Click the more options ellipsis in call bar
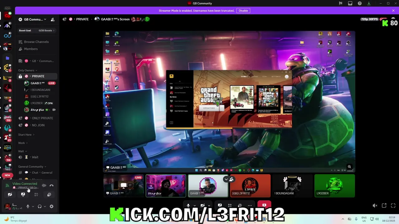 pyautogui.click(x=250, y=205)
